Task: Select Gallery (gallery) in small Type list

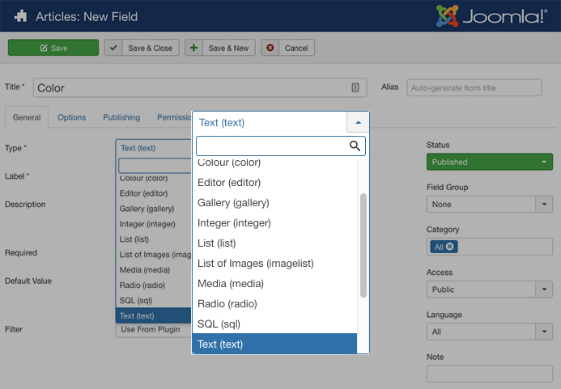Action: tap(154, 209)
